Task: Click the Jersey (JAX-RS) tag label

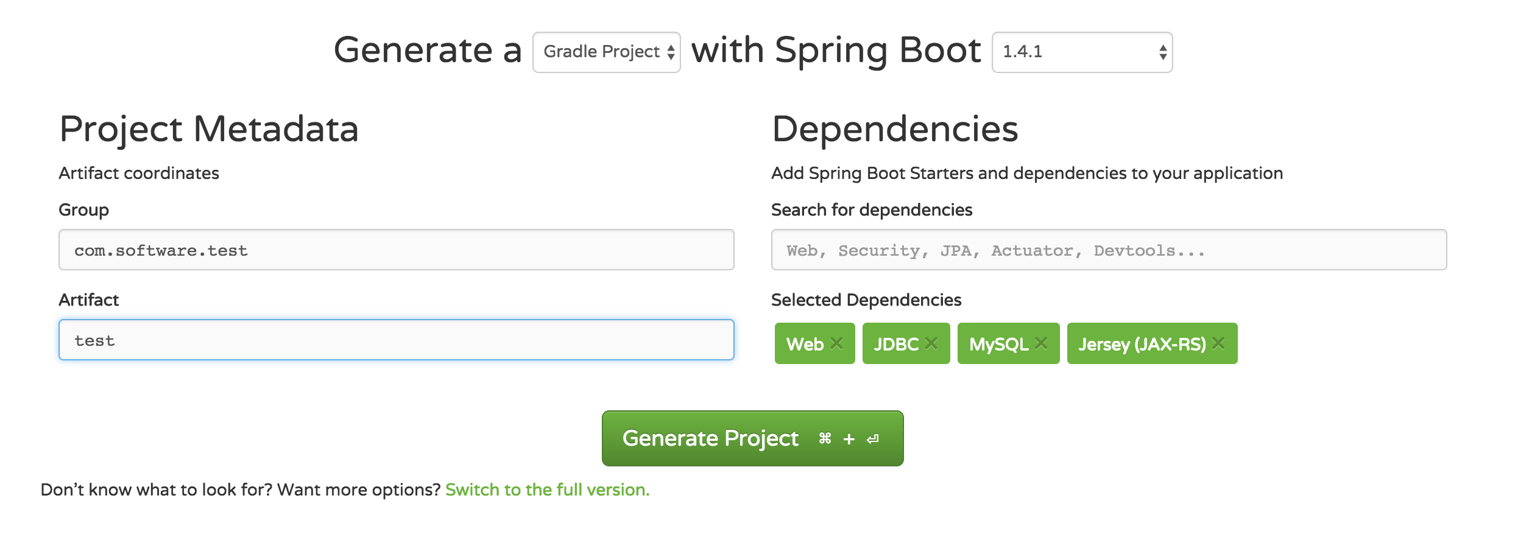Action: coord(1142,345)
